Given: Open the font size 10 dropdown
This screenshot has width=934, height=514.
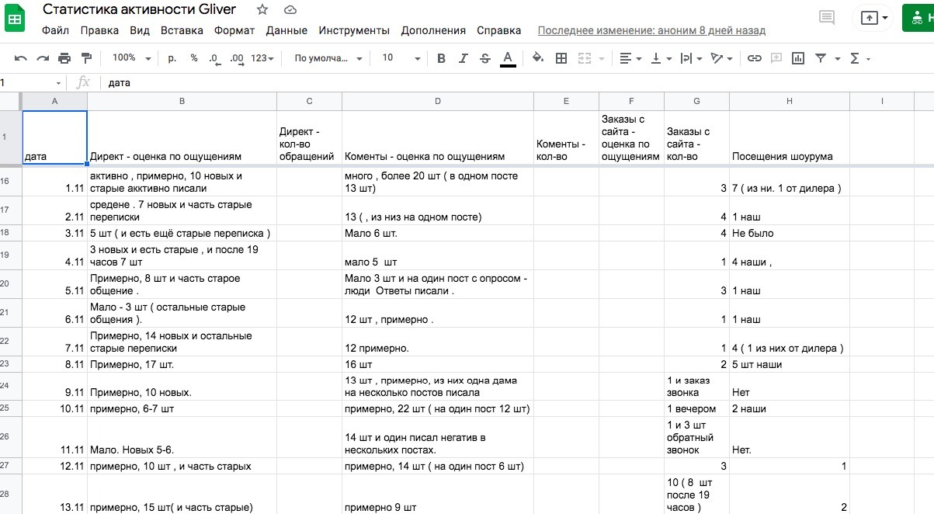Looking at the screenshot, I should pos(401,58).
